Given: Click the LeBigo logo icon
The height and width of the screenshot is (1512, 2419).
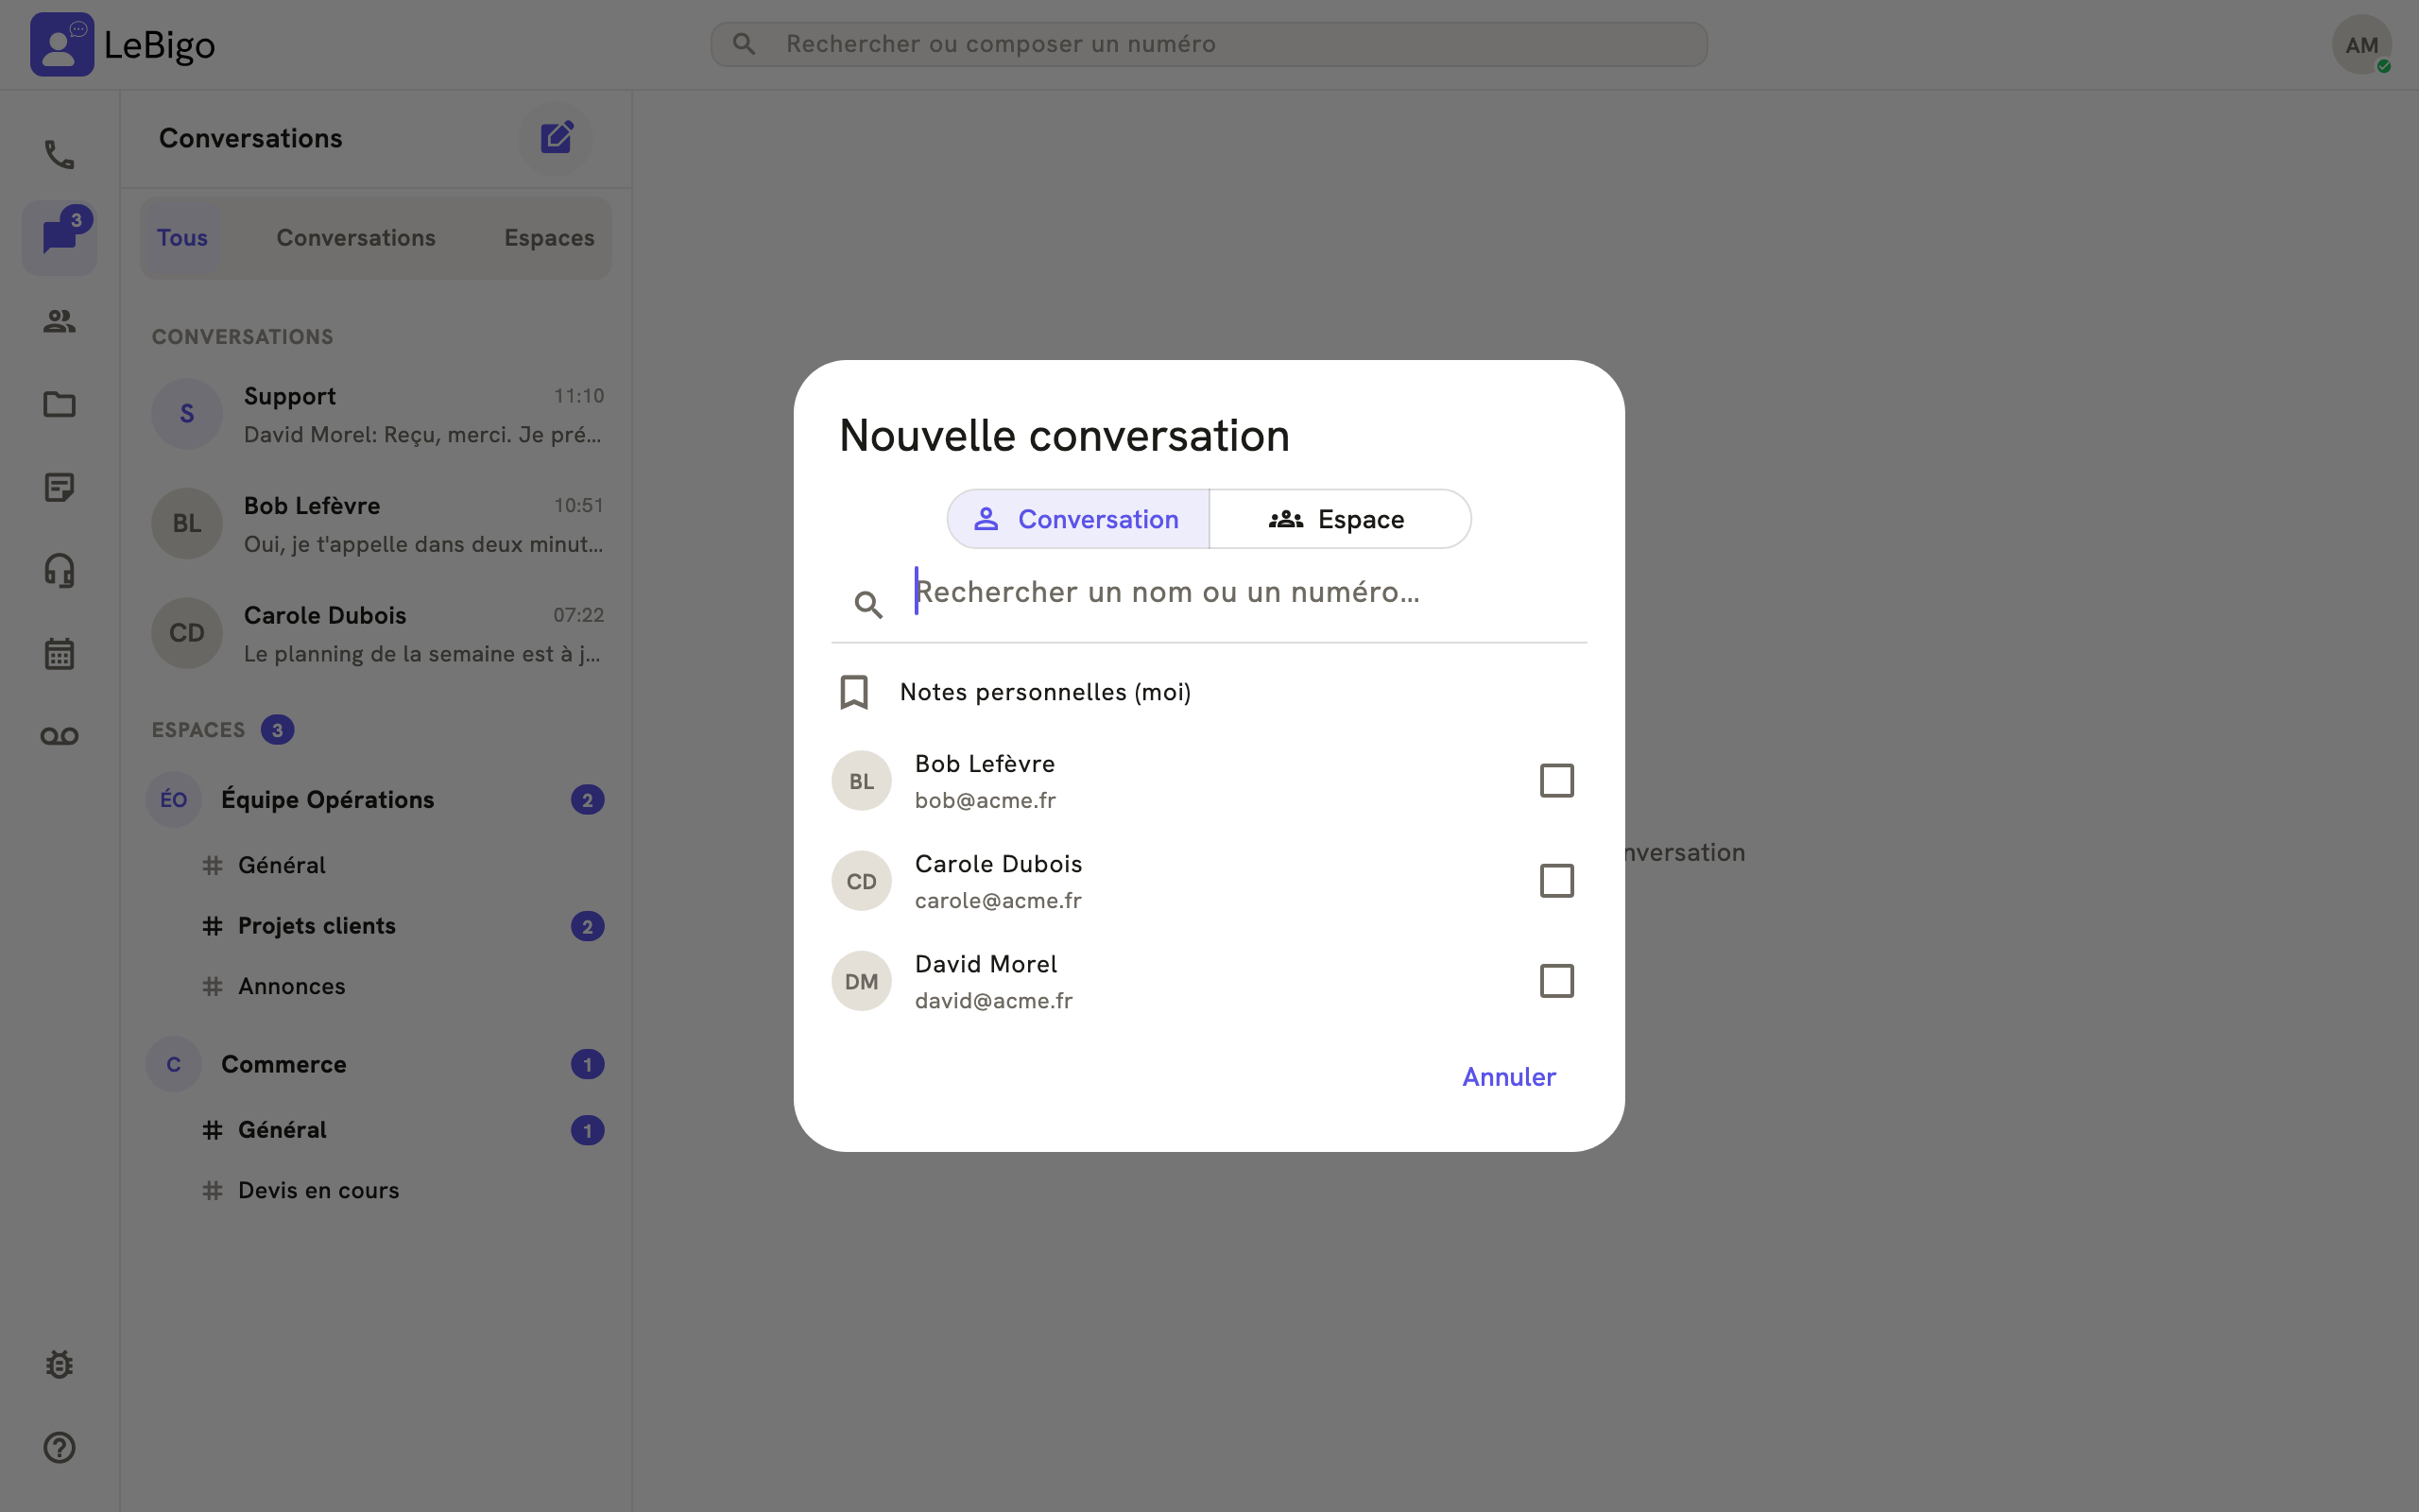Looking at the screenshot, I should [62, 44].
